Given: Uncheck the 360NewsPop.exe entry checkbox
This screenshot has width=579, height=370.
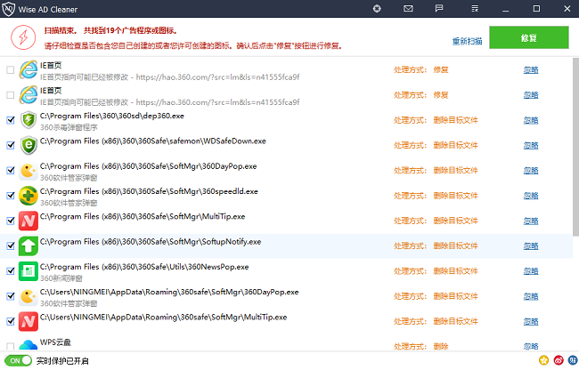Looking at the screenshot, I should [10, 270].
